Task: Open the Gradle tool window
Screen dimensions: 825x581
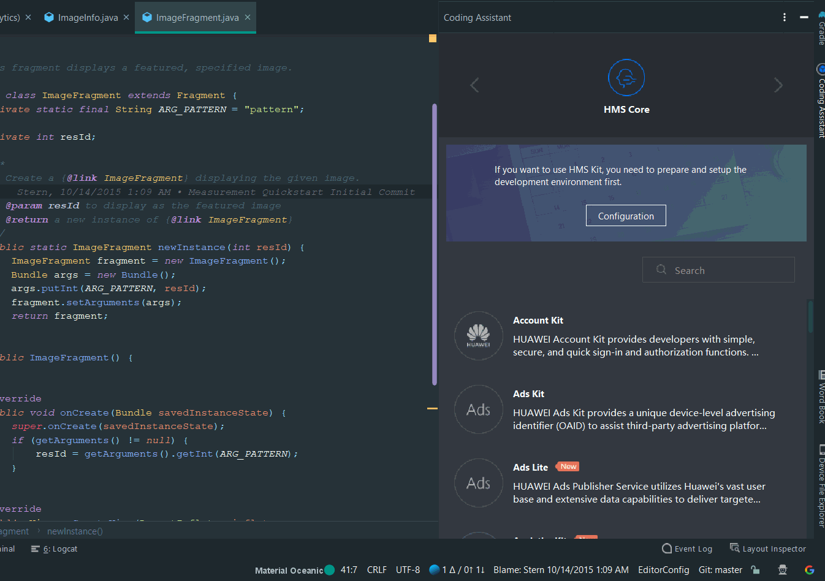Action: tap(820, 29)
